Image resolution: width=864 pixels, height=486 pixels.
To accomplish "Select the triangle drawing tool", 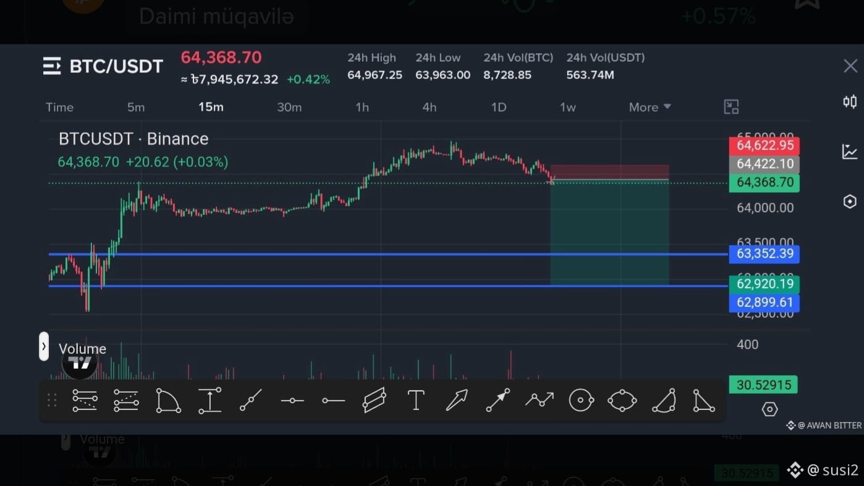I will pyautogui.click(x=703, y=400).
